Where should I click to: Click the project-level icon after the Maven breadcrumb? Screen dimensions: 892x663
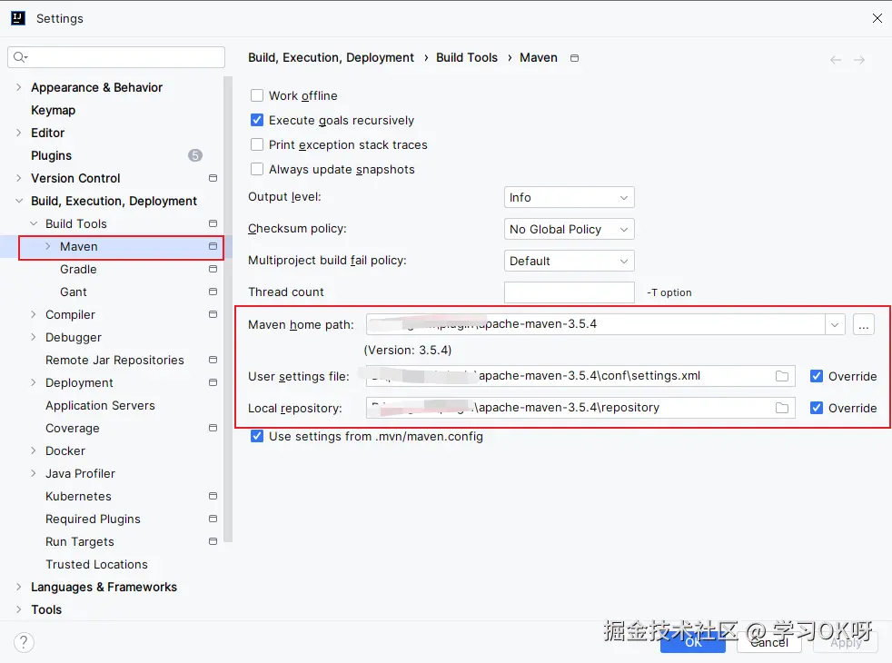pyautogui.click(x=575, y=58)
